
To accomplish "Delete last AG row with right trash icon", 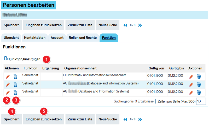I will pyautogui.click(x=199, y=93).
